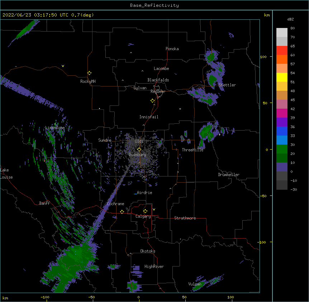Click the Base_Reflectivity title text
309x302 pixels.
point(154,5)
